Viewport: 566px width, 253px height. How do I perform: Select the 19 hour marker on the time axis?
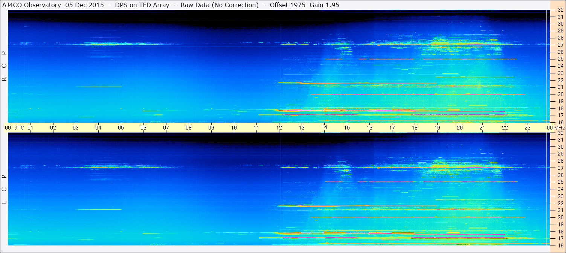click(x=437, y=128)
